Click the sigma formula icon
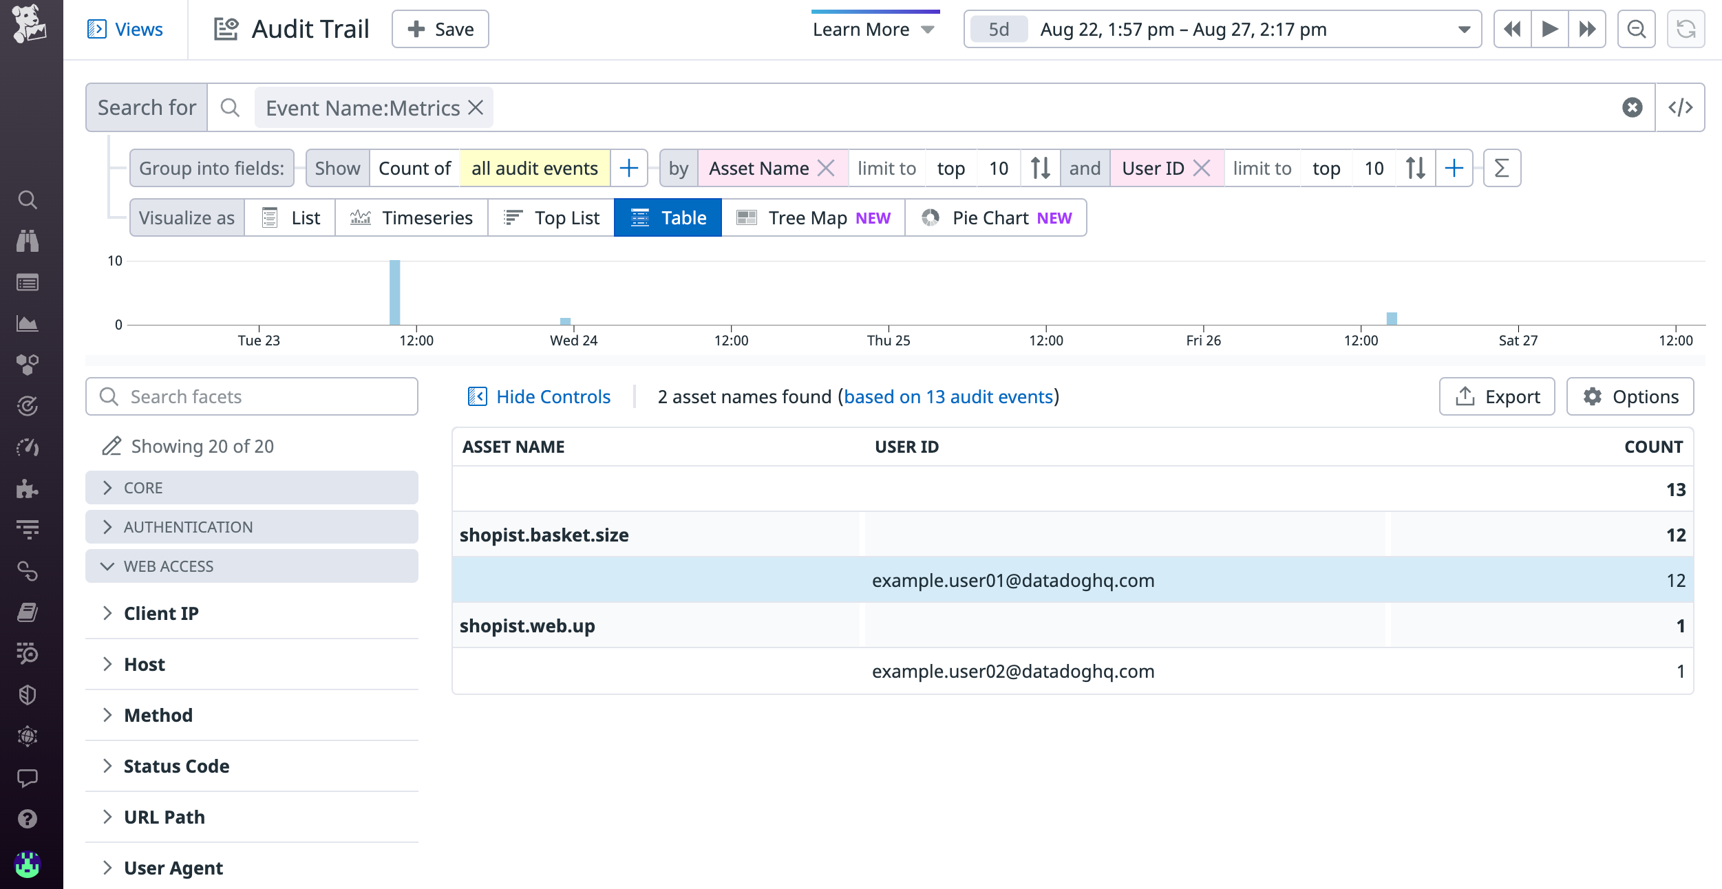This screenshot has width=1722, height=889. [x=1502, y=168]
